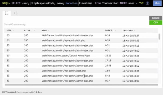163x95 pixels.
Task: Click the USER column header label
Action: (x=9, y=30)
